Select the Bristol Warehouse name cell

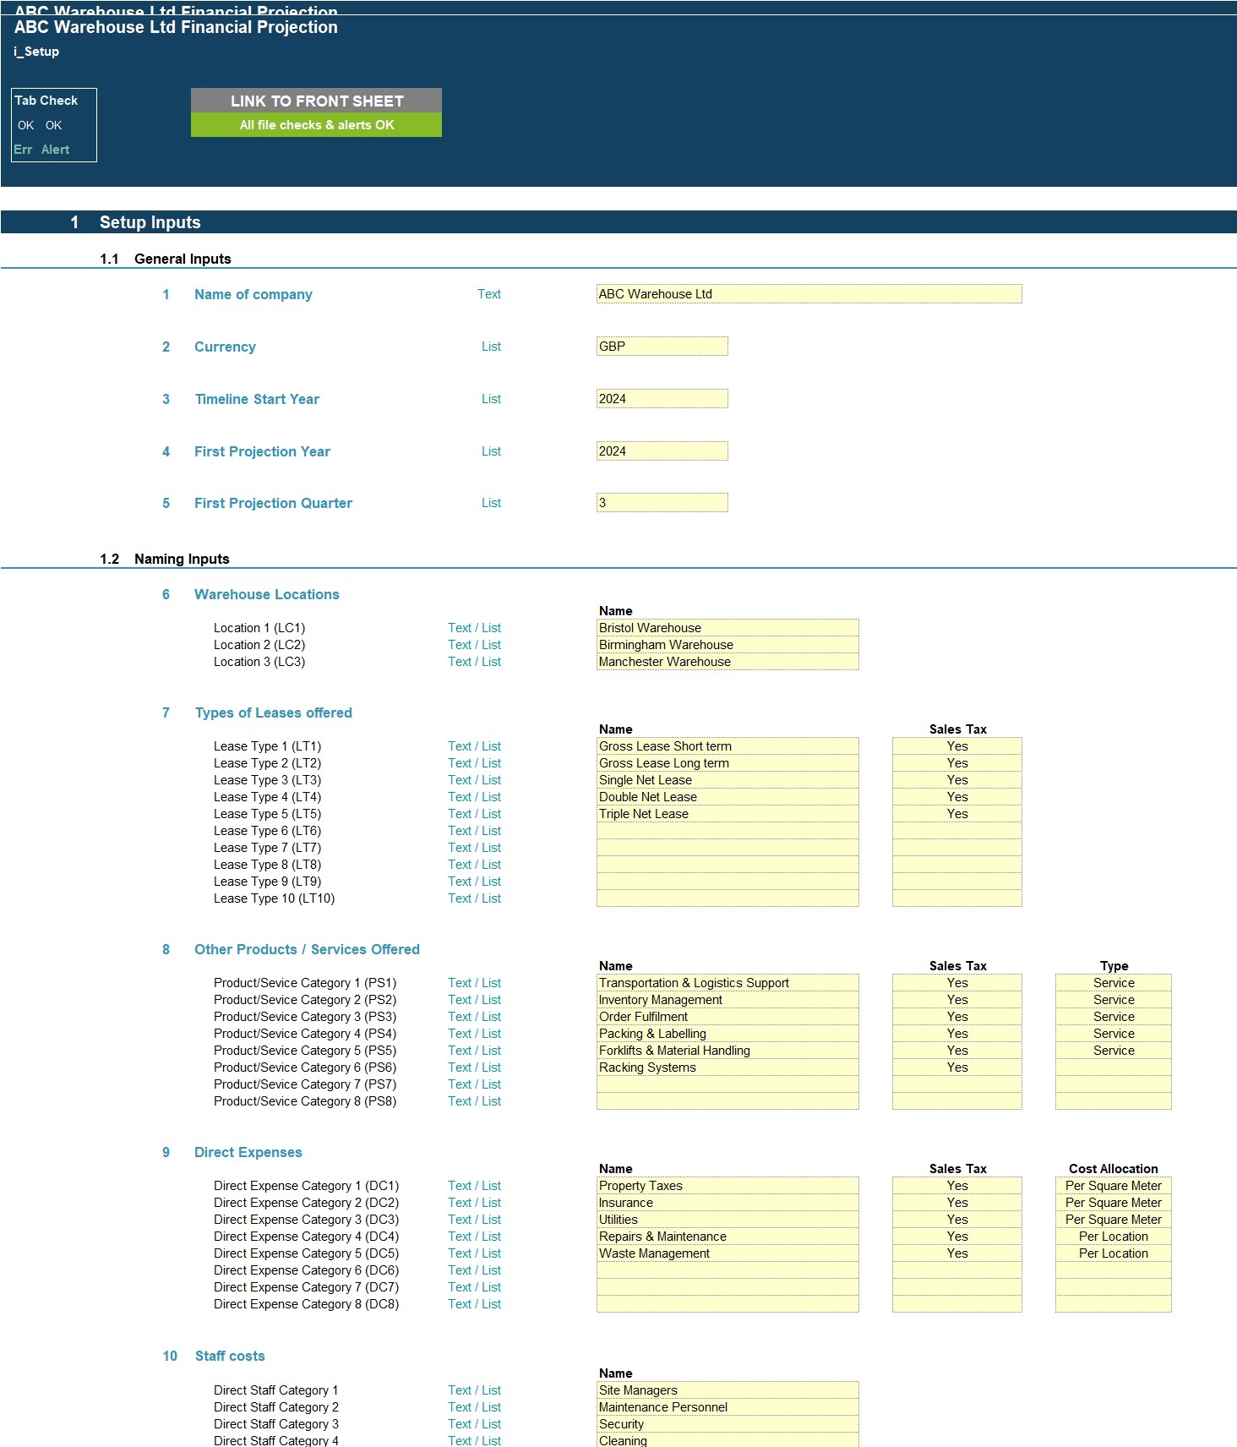[727, 628]
